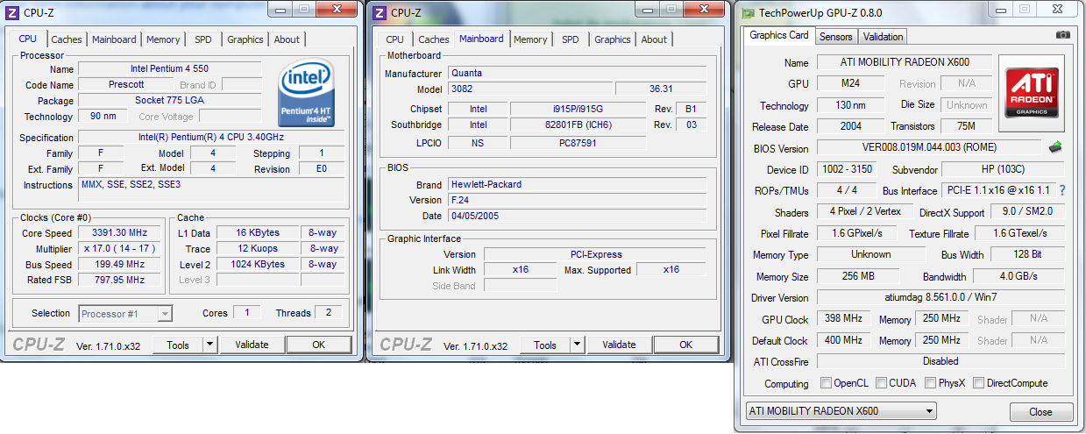Switch to Mainboard tab in left CPU-Z window
The width and height of the screenshot is (1086, 434).
114,39
